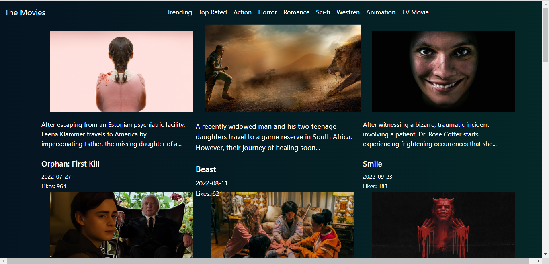The image size is (549, 264).
Task: Click the poster of girls around a board
Action: coord(283,224)
